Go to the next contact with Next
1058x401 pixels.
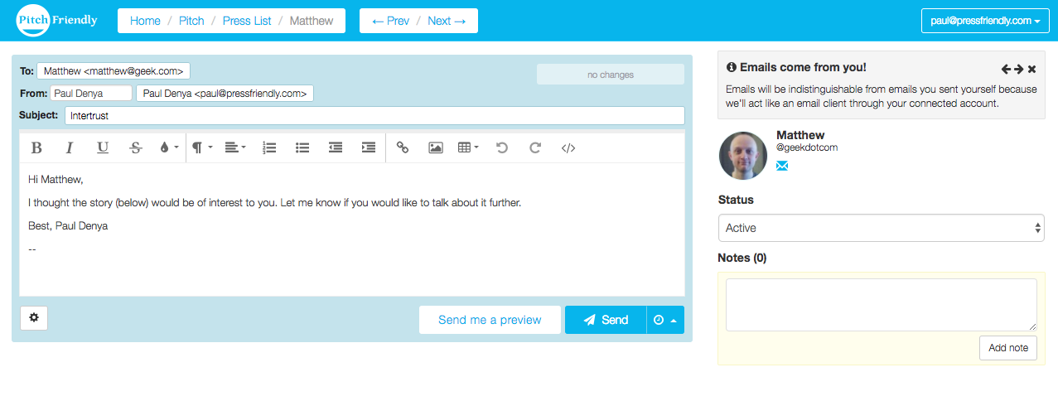point(447,21)
